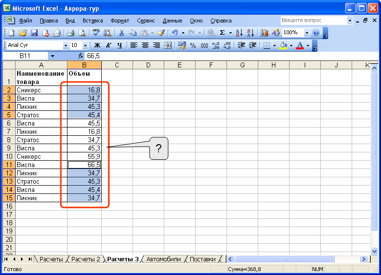
Task: Select column D header
Action: 148,65
